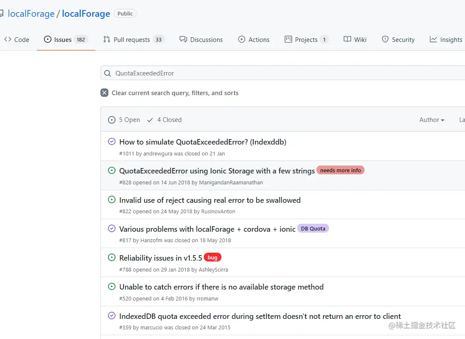Click the repository icon before localForage
The height and width of the screenshot is (339, 465).
click(x=1, y=14)
